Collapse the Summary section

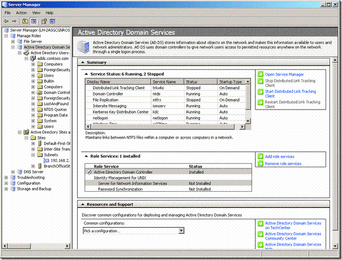[x=83, y=62]
